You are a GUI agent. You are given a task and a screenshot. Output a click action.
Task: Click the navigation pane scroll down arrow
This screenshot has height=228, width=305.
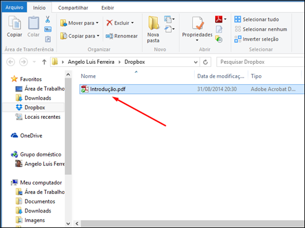pos(68,223)
